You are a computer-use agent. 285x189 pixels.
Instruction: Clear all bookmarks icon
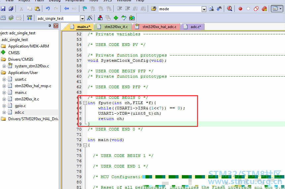tap(109, 9)
